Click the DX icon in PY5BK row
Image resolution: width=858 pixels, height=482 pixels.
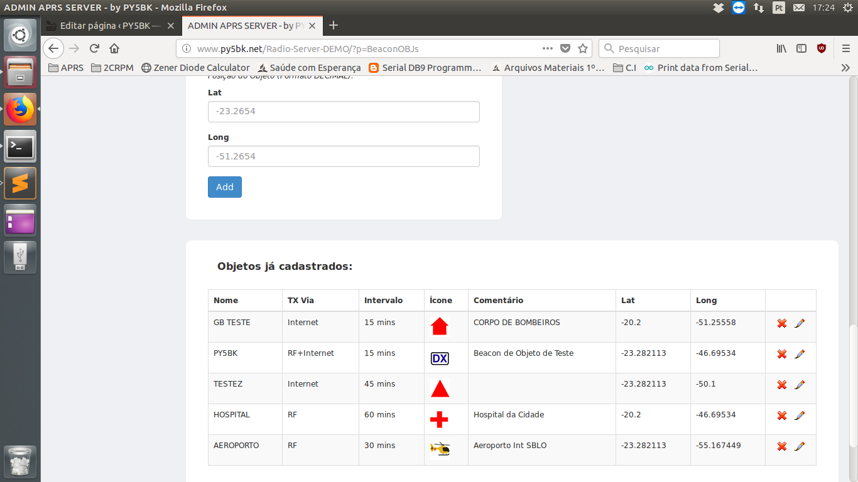click(440, 358)
